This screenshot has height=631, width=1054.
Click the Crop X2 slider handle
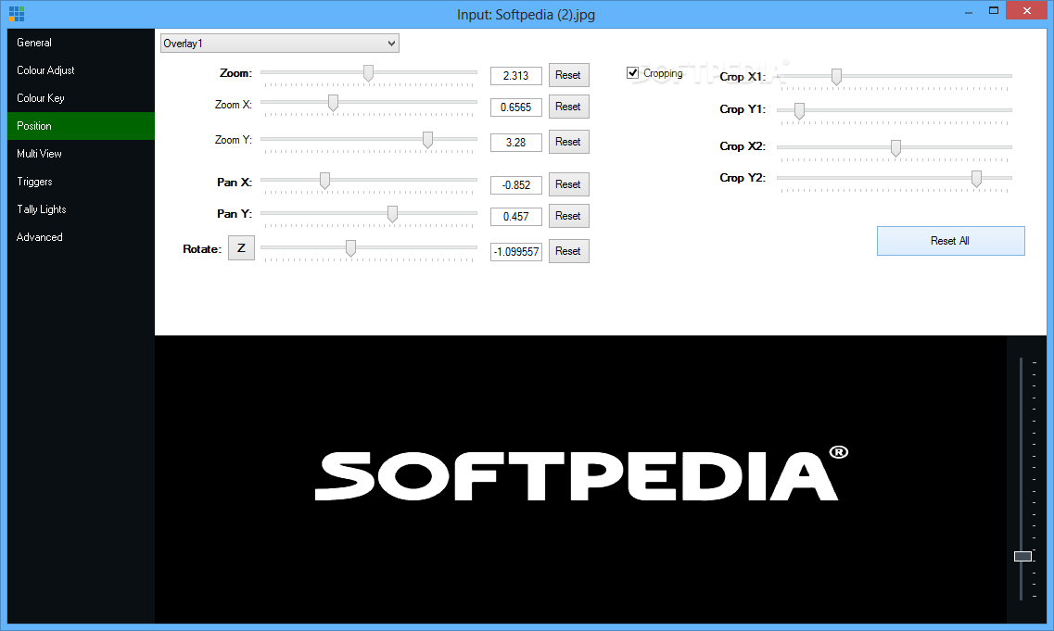(x=895, y=148)
